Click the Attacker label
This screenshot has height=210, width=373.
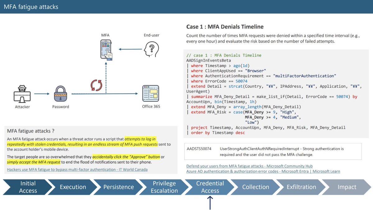tap(22, 107)
